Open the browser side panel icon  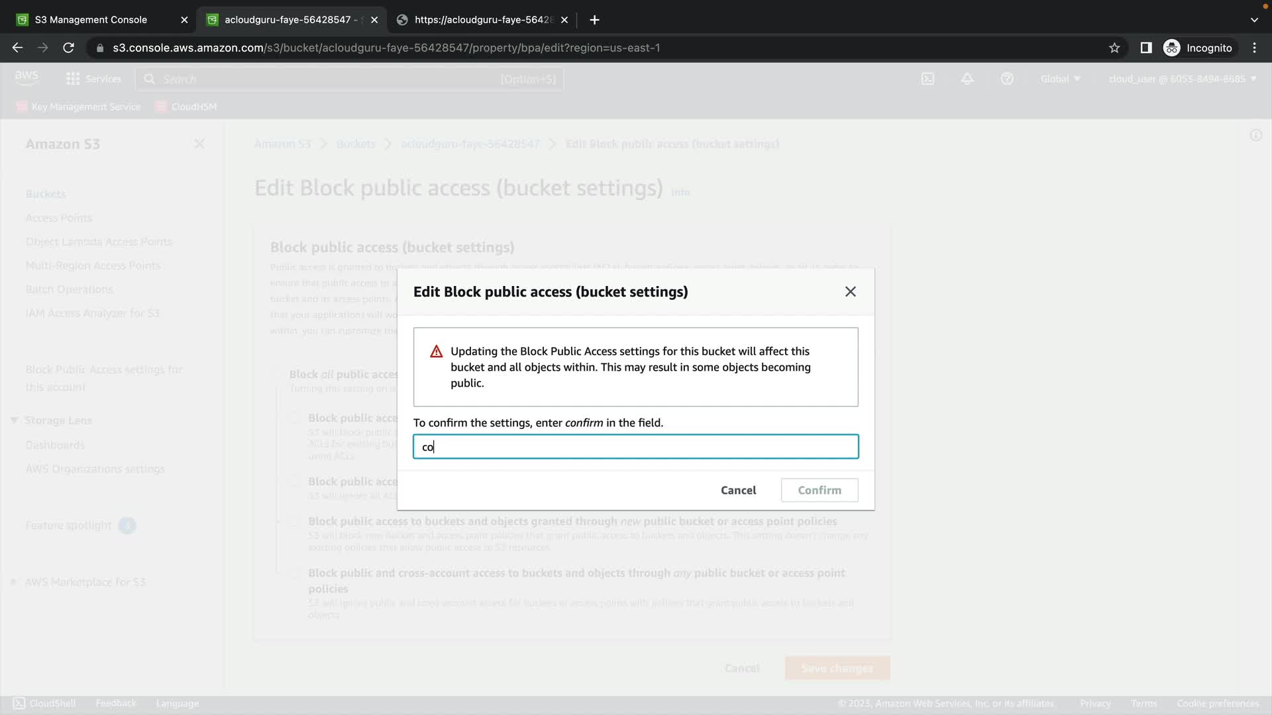pyautogui.click(x=1145, y=48)
